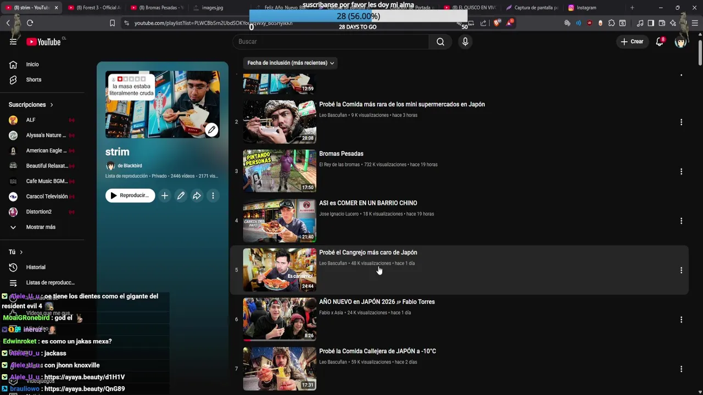This screenshot has height=395, width=703.
Task: Expand the Tú section
Action: pyautogui.click(x=15, y=252)
